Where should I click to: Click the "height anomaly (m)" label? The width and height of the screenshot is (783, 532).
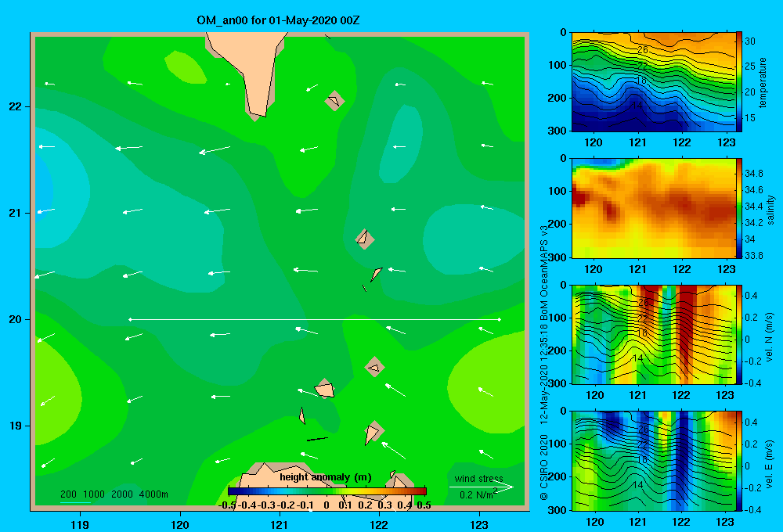pos(326,477)
